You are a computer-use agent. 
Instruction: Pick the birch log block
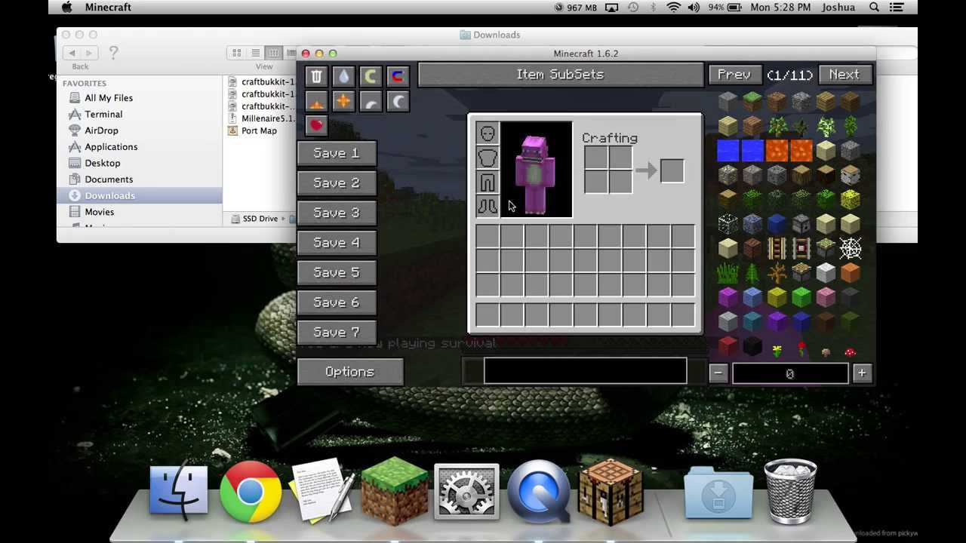[851, 174]
